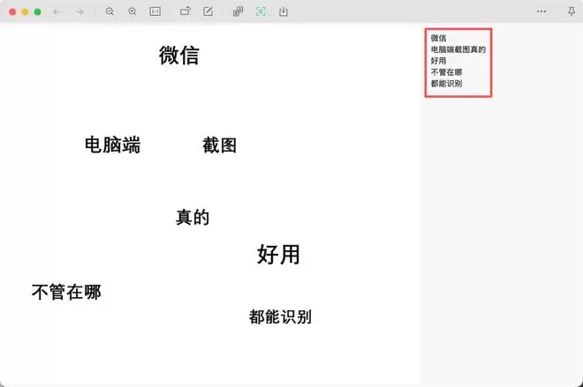Viewport: 583px width, 387px height.
Task: Click the 不管在哪 text in the image
Action: [66, 292]
